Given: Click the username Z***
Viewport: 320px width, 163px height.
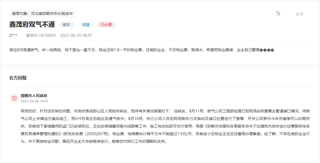Looking at the screenshot, I should tap(13, 35).
